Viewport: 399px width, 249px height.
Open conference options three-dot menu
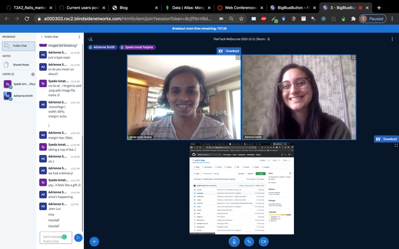(392, 39)
